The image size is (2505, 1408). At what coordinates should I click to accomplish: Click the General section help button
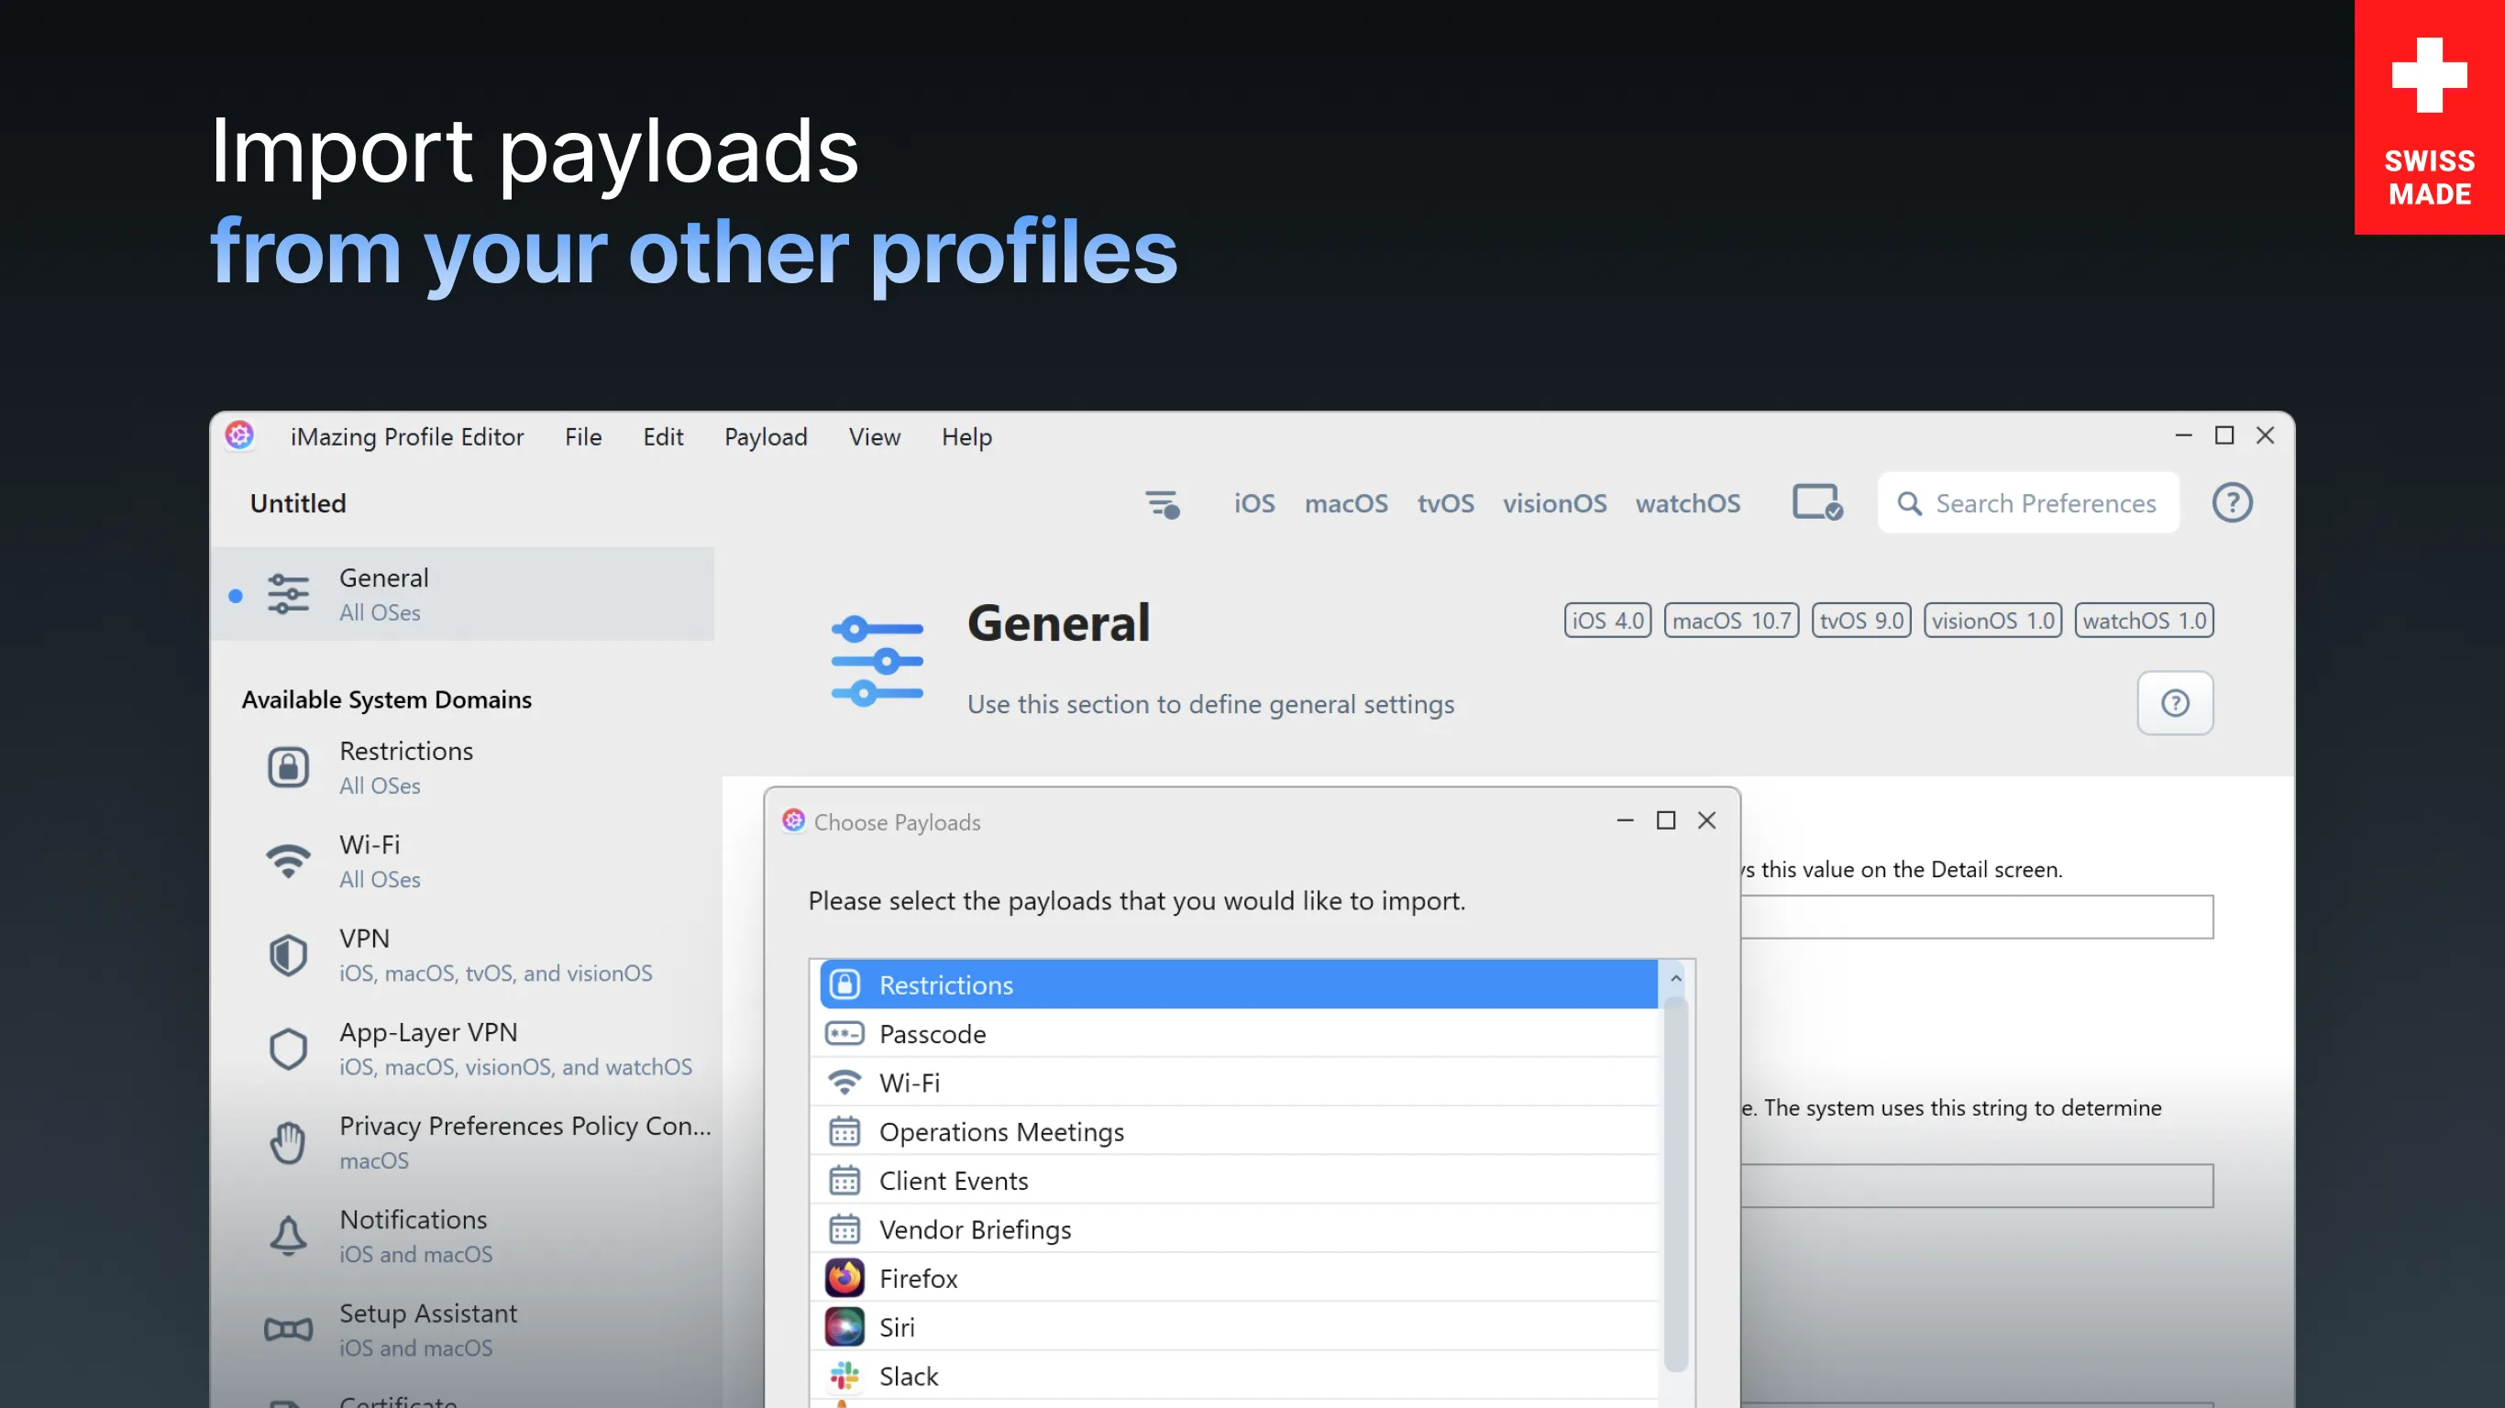click(2174, 703)
